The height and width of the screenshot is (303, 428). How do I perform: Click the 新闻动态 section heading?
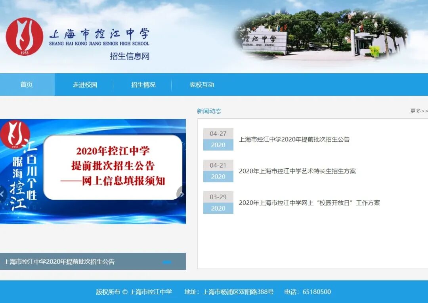point(209,111)
